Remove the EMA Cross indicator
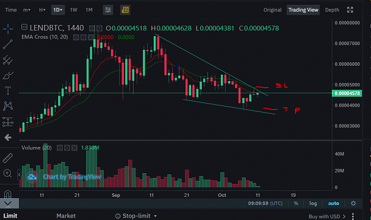This screenshot has width=371, height=220. click(x=91, y=37)
